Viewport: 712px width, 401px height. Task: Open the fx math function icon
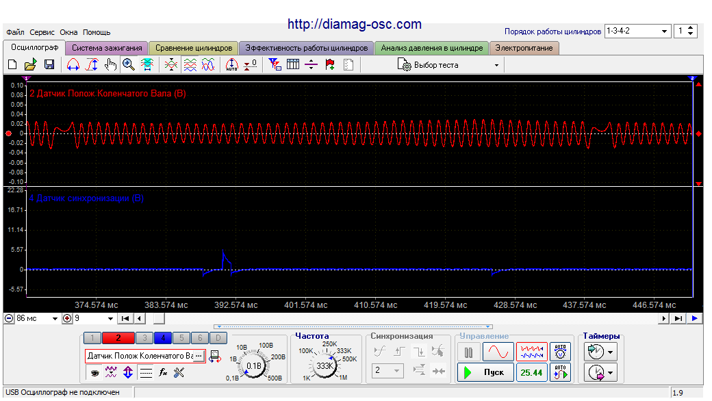pos(163,373)
